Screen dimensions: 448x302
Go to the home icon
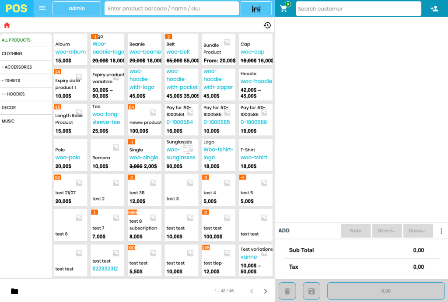7,25
